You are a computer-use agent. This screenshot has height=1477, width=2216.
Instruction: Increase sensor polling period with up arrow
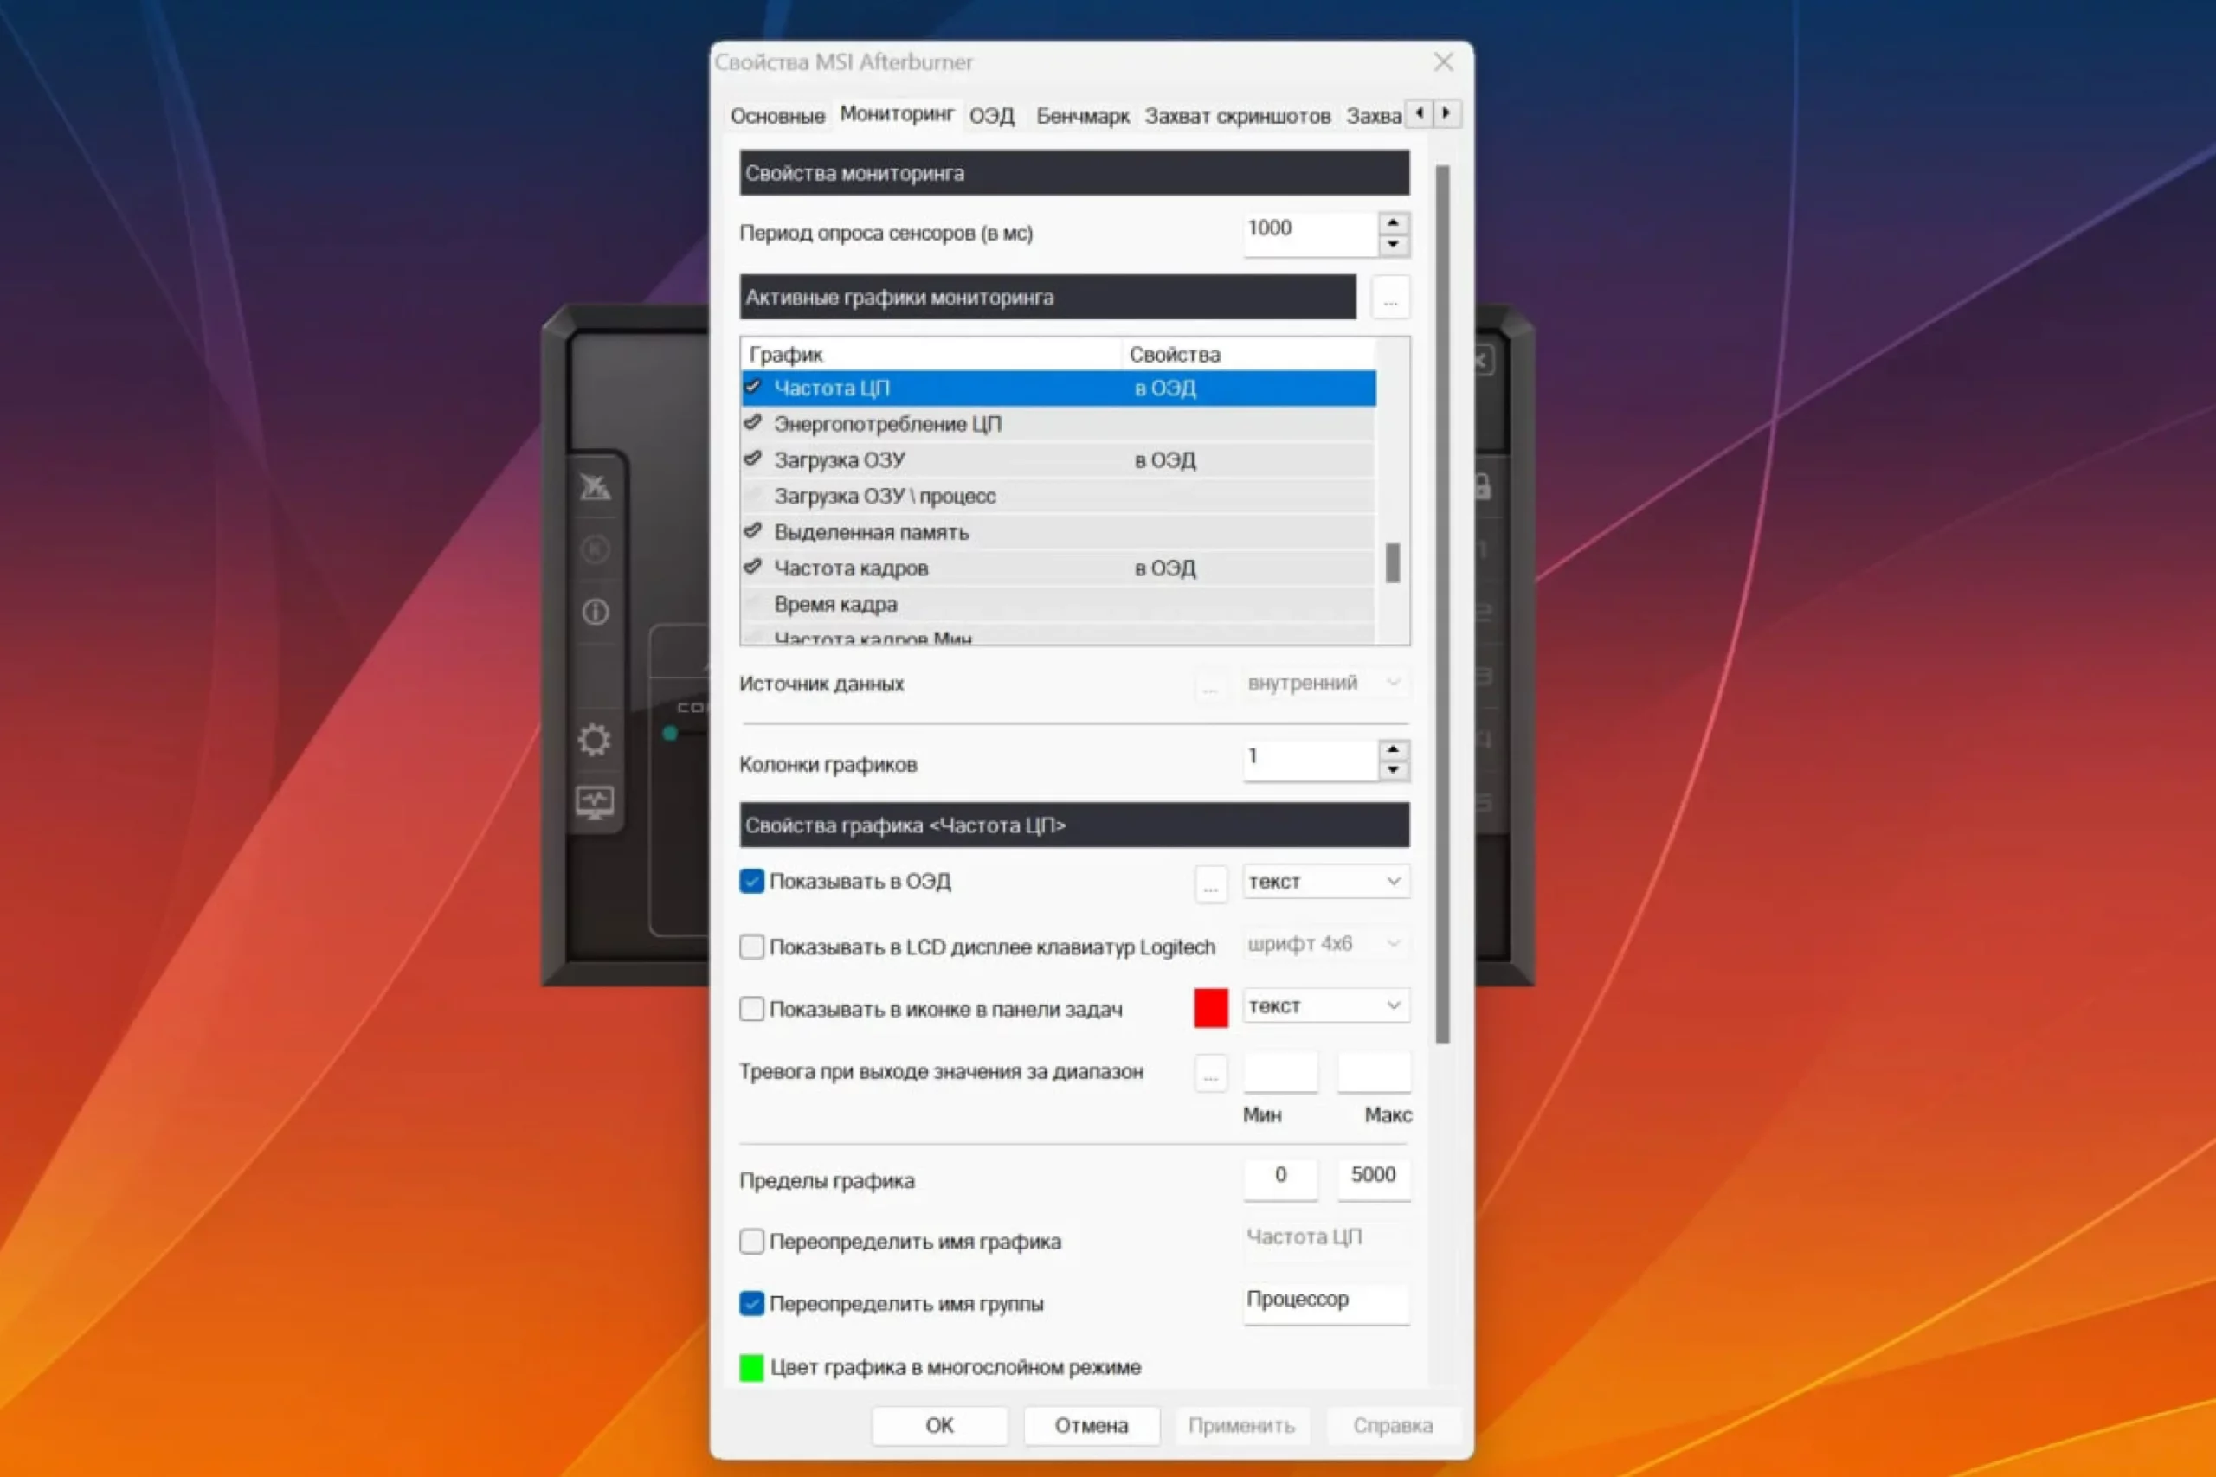[x=1393, y=222]
